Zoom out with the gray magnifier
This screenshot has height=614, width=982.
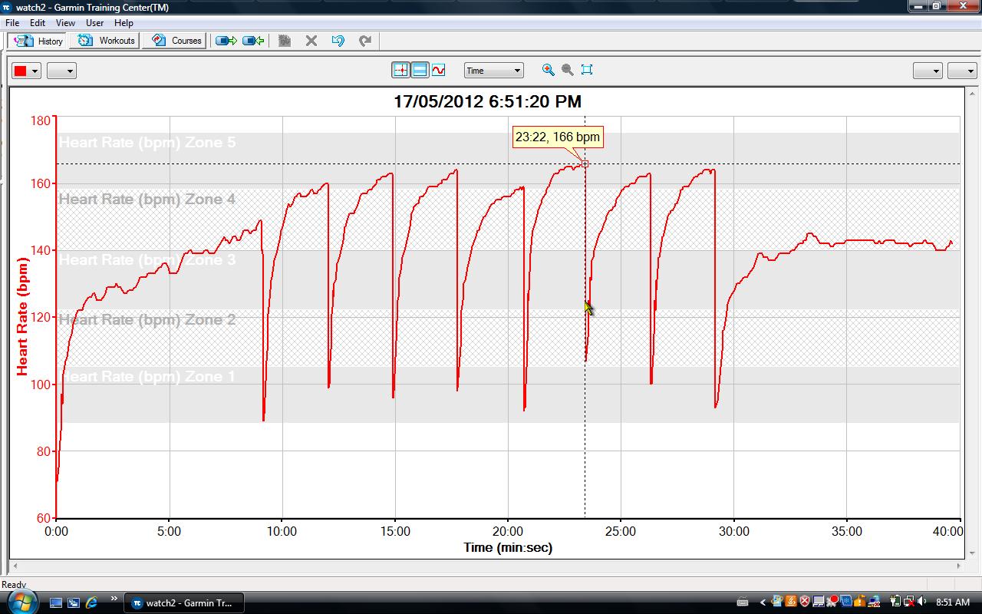[x=568, y=70]
